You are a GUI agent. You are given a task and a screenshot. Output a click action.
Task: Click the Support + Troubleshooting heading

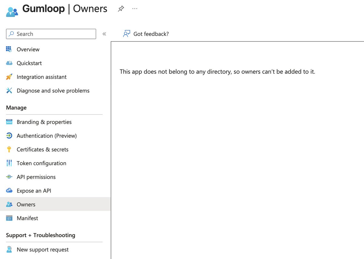pyautogui.click(x=41, y=235)
